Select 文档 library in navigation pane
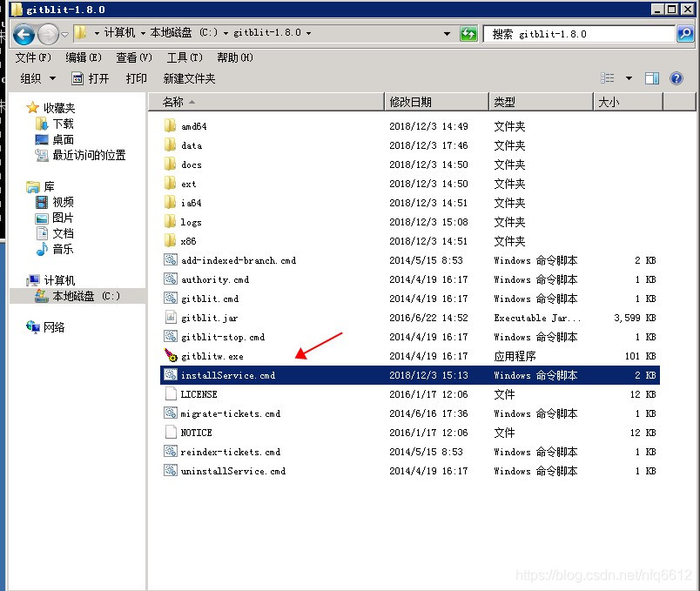The width and height of the screenshot is (700, 591). 63,233
